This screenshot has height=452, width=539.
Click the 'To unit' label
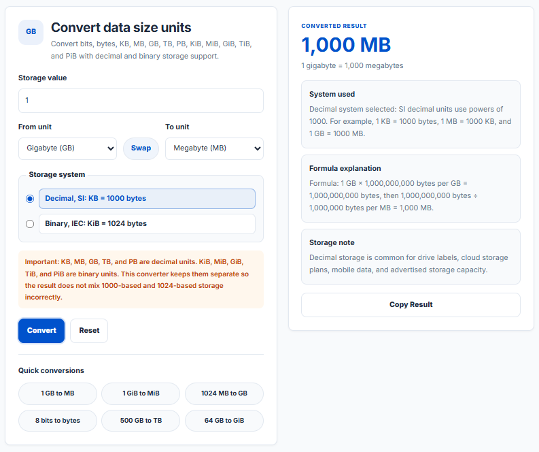177,127
